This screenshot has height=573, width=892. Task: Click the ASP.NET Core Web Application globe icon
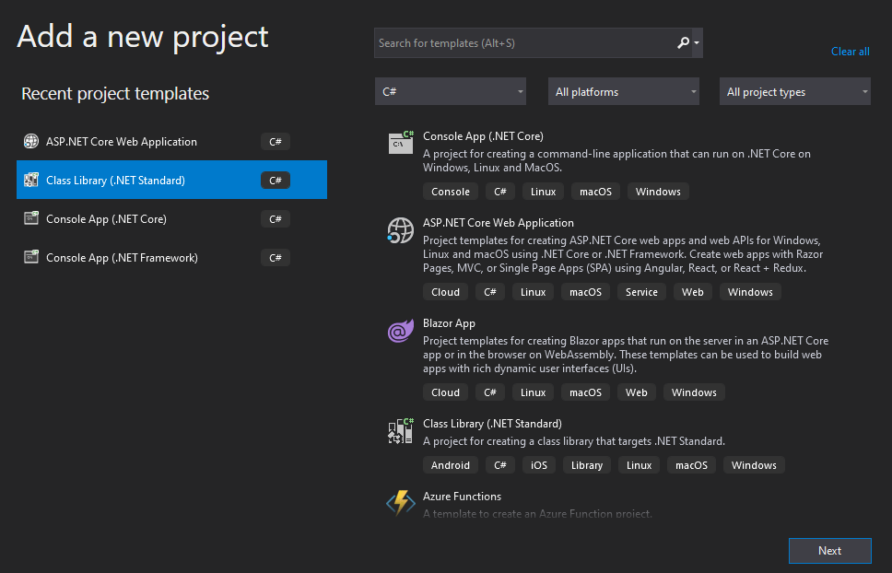pos(400,230)
